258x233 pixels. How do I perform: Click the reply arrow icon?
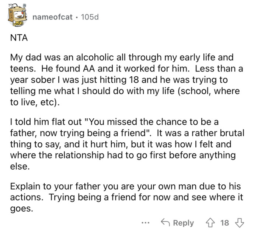165,223
